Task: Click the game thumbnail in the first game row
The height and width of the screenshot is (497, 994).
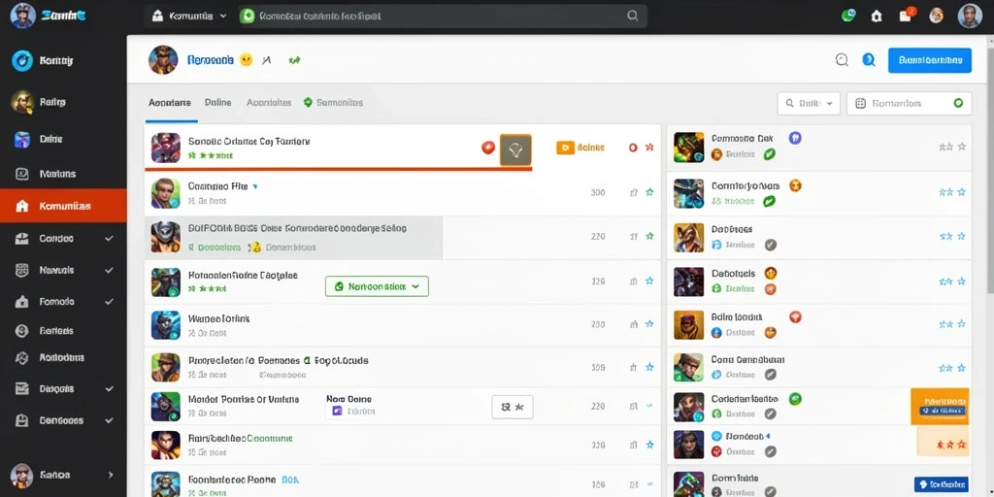Action: click(165, 148)
